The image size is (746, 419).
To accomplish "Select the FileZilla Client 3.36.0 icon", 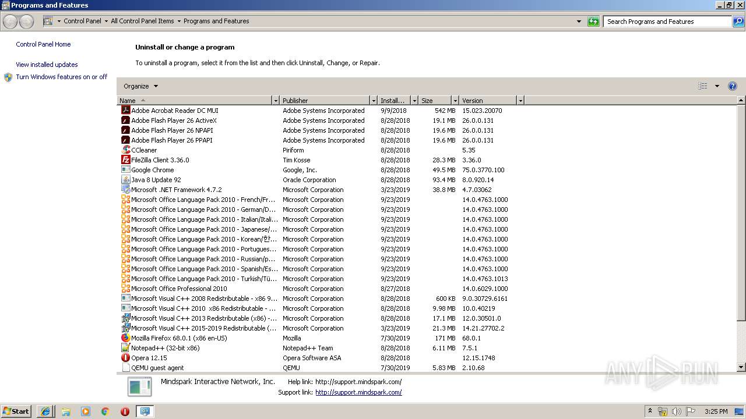I will click(x=125, y=160).
